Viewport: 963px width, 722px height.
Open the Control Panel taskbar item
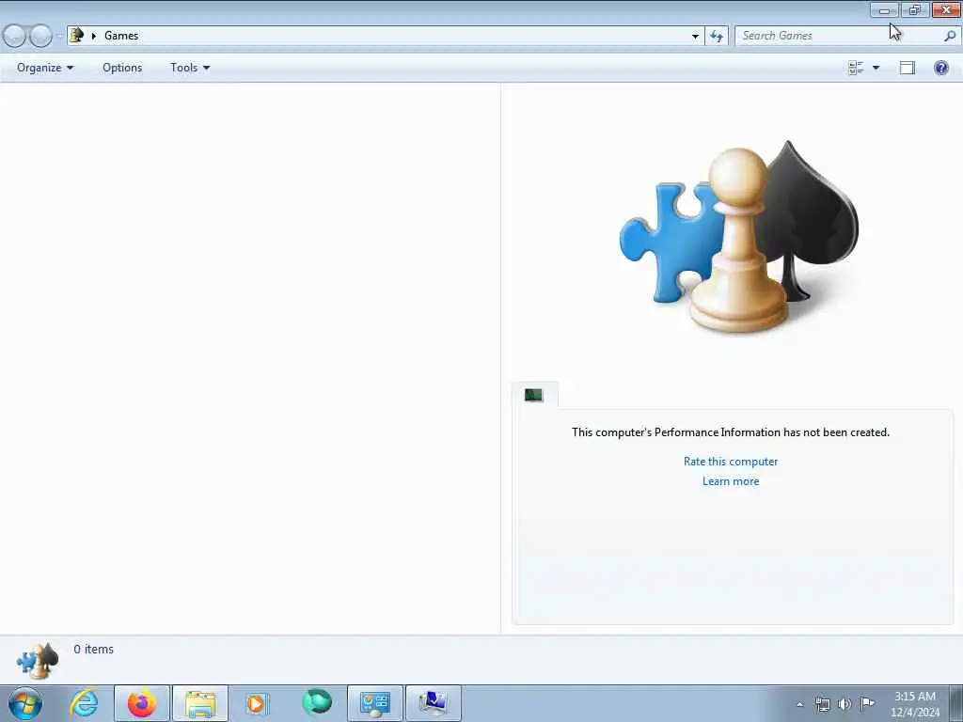(x=375, y=703)
